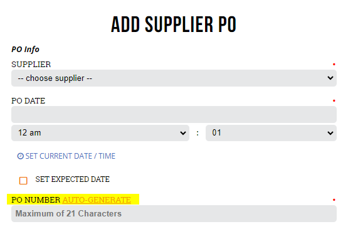Click the red required dot beside PO DATE
Screen dimensions: 348x234
[x=334, y=101]
